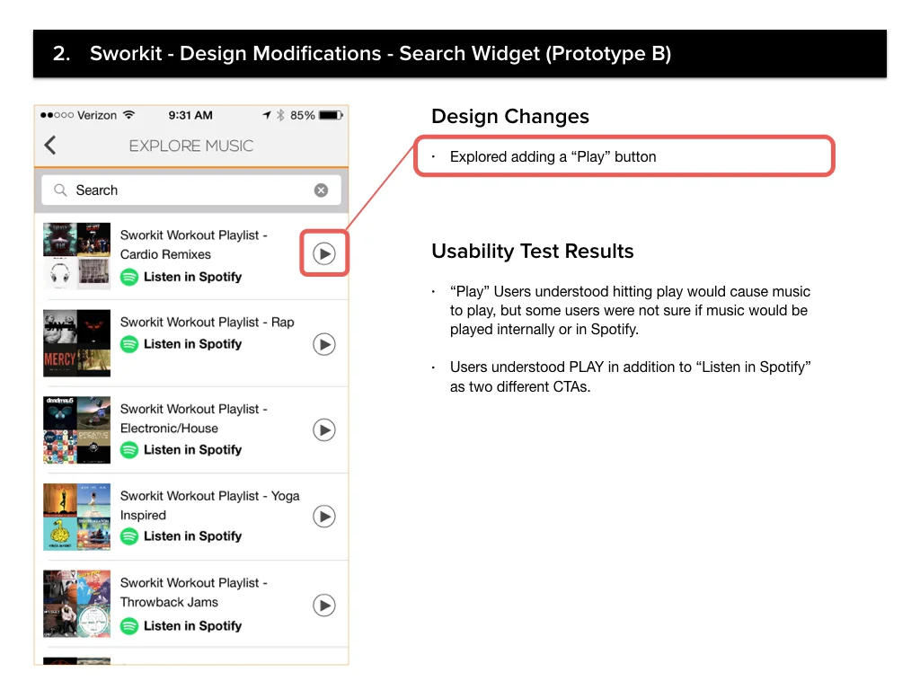Select the 'Sworkit Workout Playlist - Electronic/House' title
The height and width of the screenshot is (690, 920).
coord(194,419)
